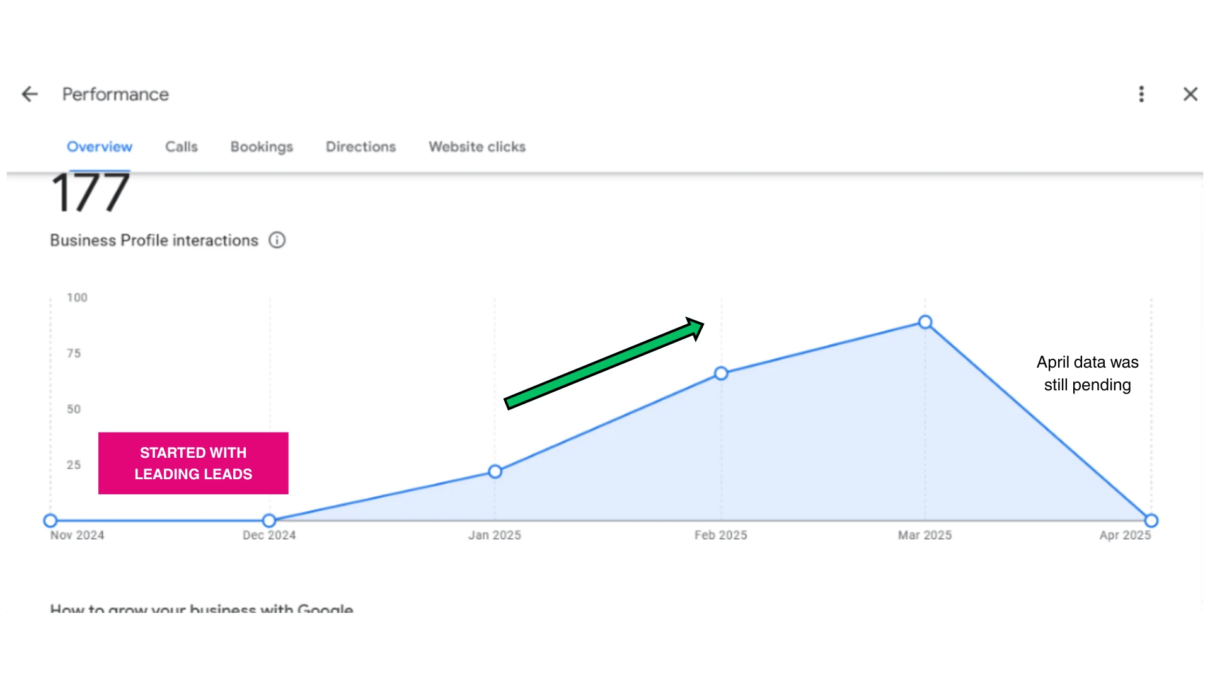Click the 177 interactions total number
The height and width of the screenshot is (681, 1210).
(x=90, y=194)
